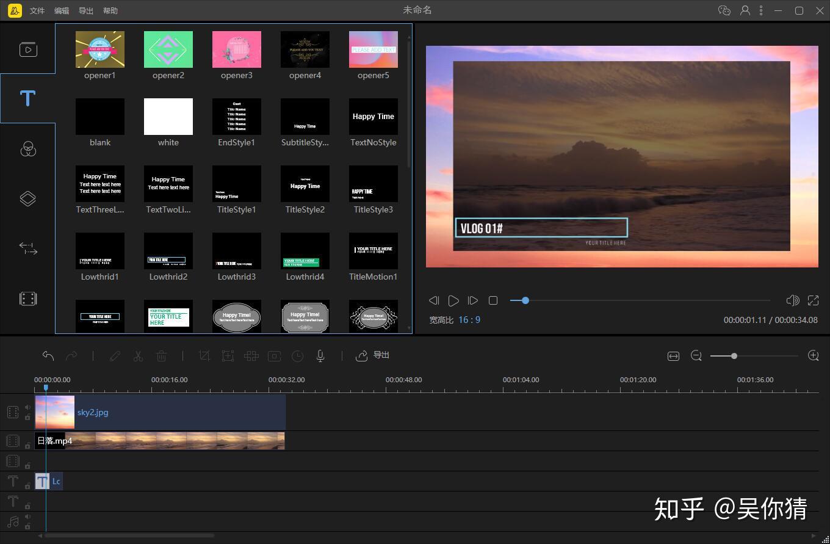Viewport: 830px width, 544px height.
Task: Lock the 日落.mp4 track
Action: tap(27, 446)
